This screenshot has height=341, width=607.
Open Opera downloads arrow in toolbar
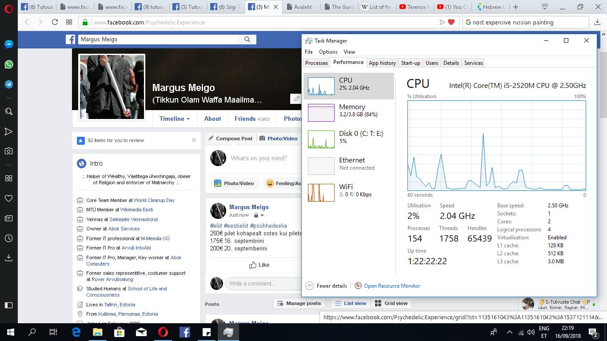[597, 22]
